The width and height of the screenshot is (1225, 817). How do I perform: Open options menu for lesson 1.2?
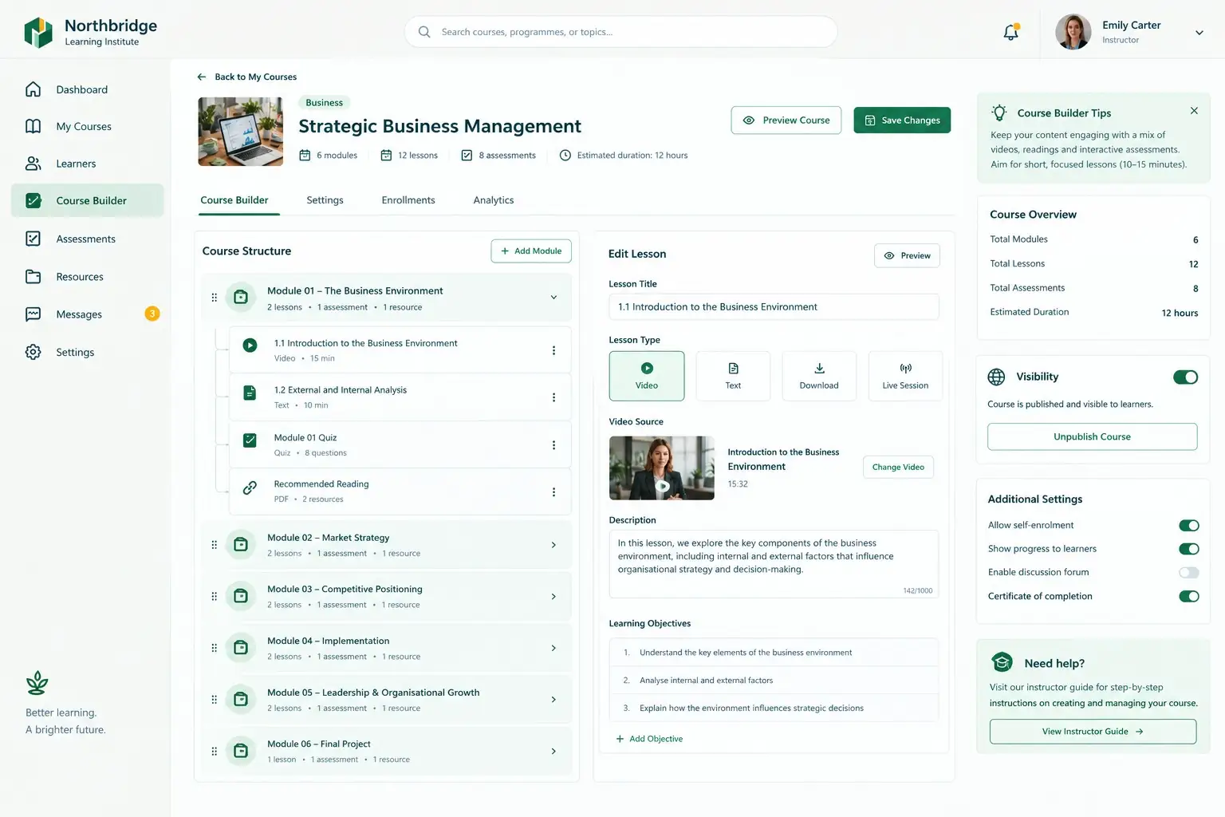[553, 397]
